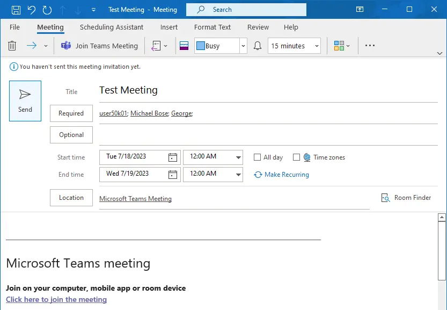This screenshot has height=310, width=447.
Task: Open the Insert tab
Action: pos(168,27)
